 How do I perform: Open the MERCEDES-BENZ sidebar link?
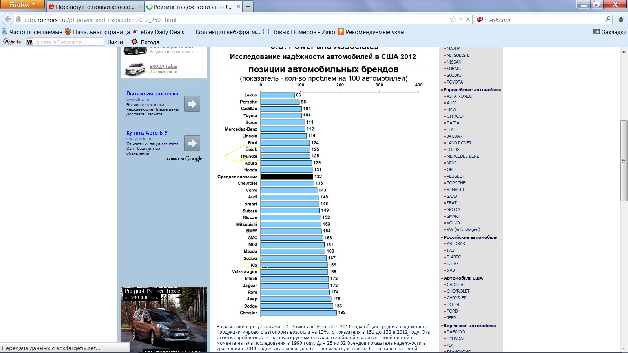tap(463, 156)
